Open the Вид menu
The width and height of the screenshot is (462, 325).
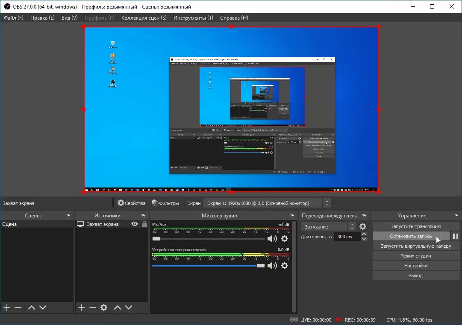point(70,18)
